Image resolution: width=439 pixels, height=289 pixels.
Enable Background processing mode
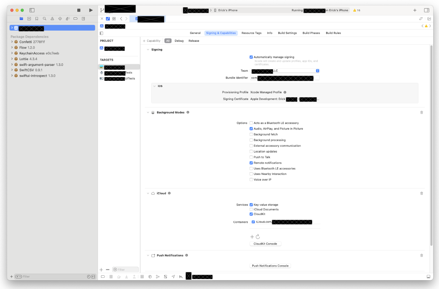pyautogui.click(x=251, y=140)
